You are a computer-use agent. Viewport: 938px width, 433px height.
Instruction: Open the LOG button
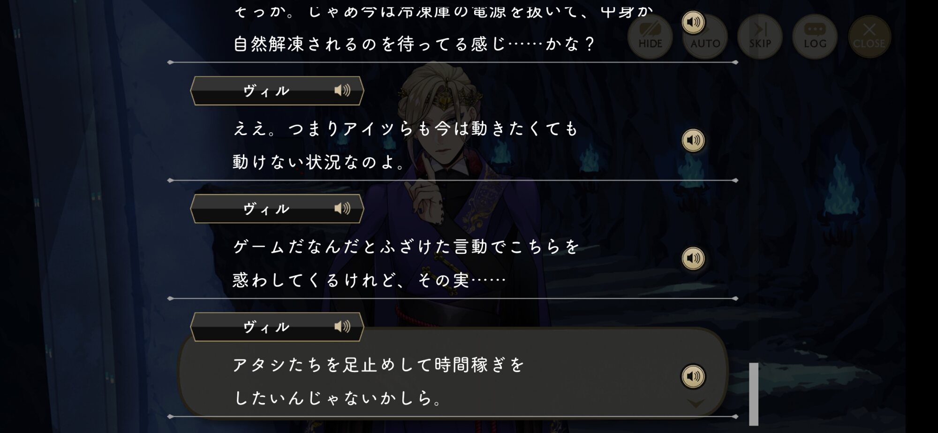(x=815, y=37)
